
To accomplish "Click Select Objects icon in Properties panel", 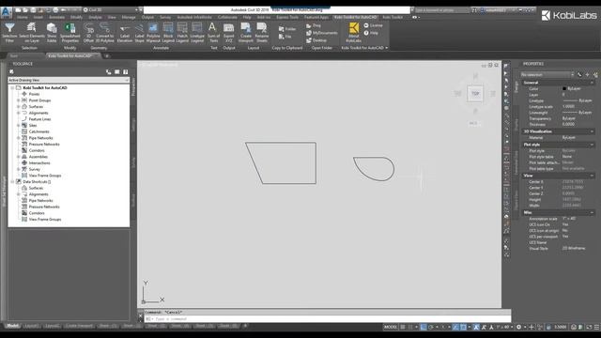I will coord(587,74).
